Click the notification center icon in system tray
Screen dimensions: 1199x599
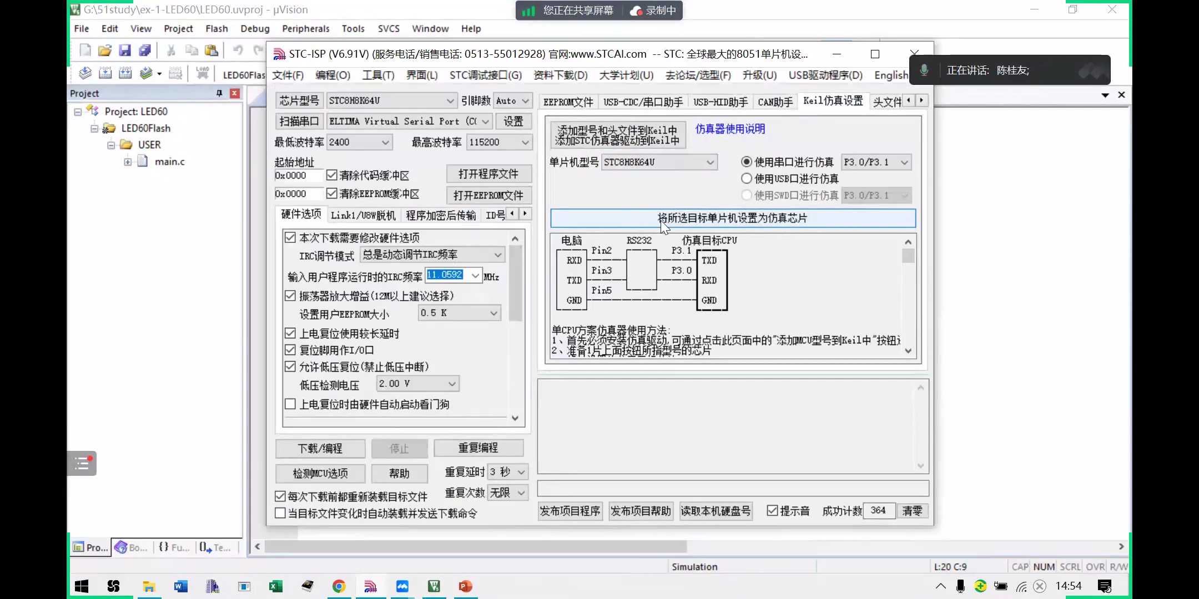click(x=1105, y=586)
